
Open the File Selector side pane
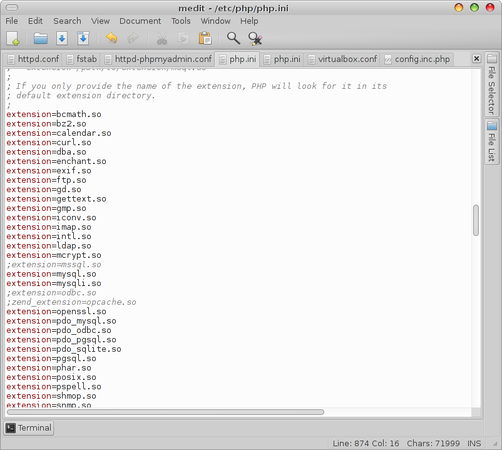click(x=492, y=84)
